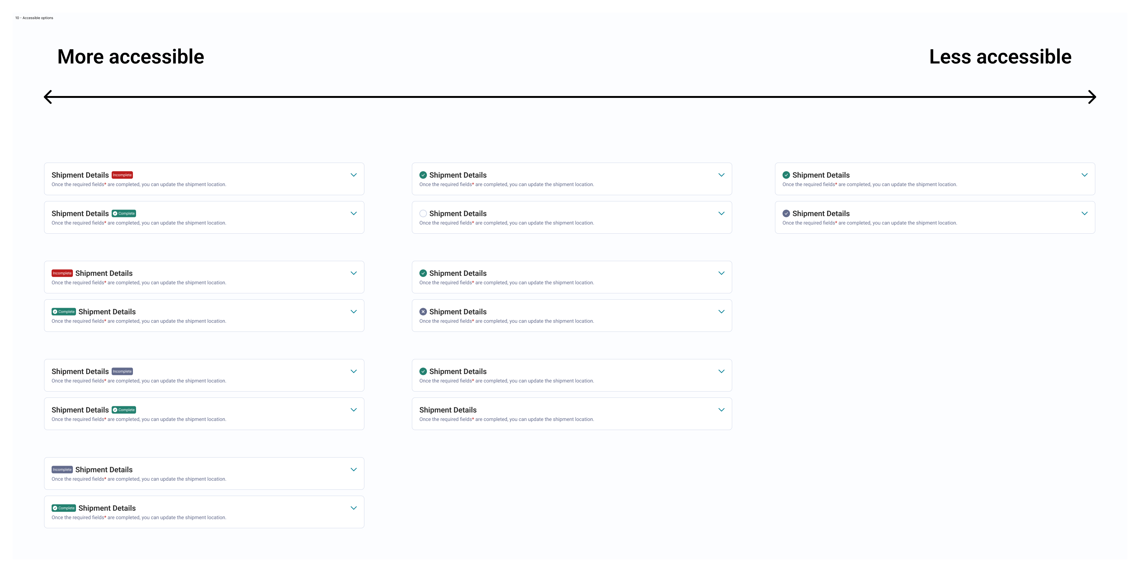Click the "Less accessible" heading
1140x572 pixels.
[1000, 57]
